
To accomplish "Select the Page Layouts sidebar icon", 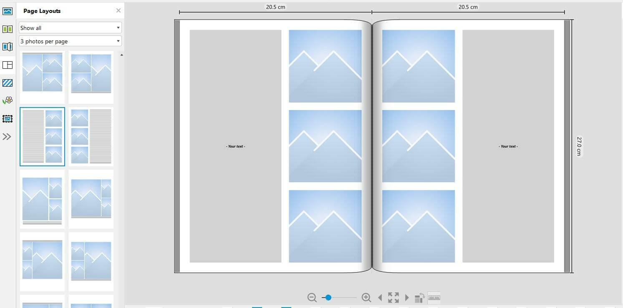I will 8,65.
